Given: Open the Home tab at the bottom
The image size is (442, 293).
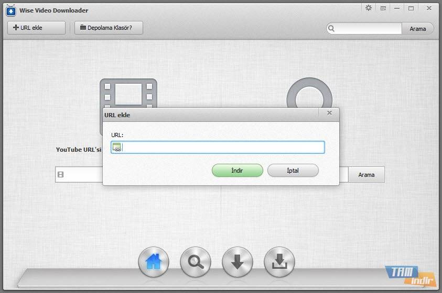Looking at the screenshot, I should tap(153, 262).
